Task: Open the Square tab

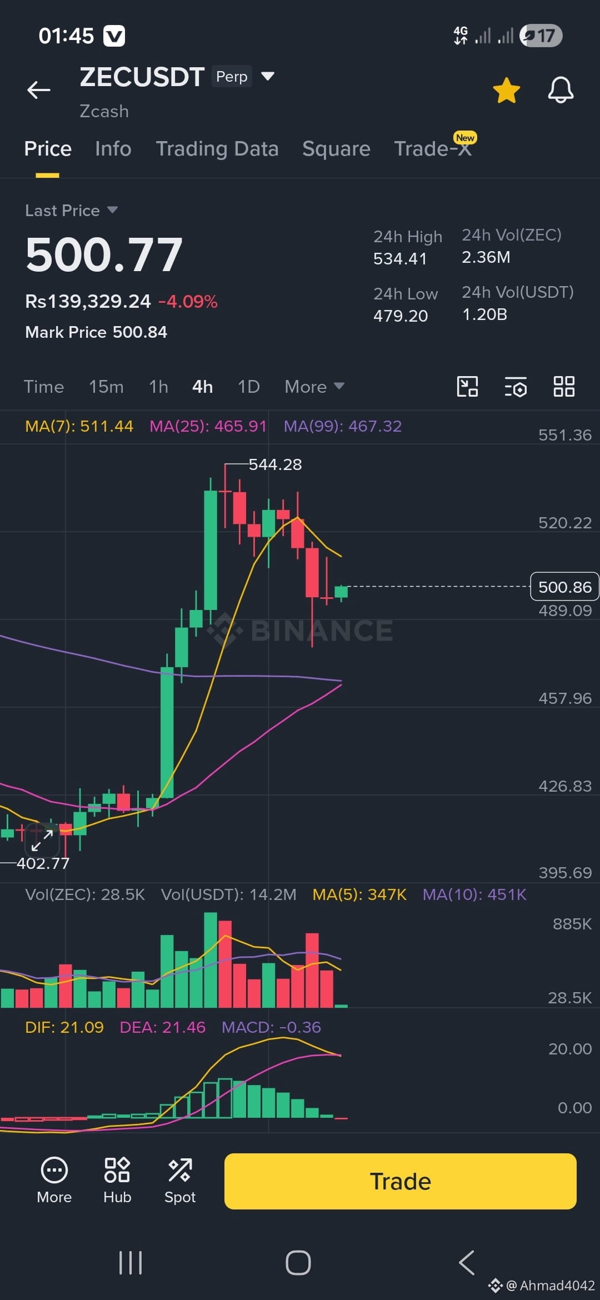Action: pos(336,149)
